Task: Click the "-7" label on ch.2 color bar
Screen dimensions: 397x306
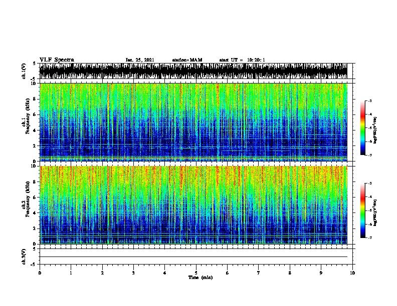Action: (369, 238)
